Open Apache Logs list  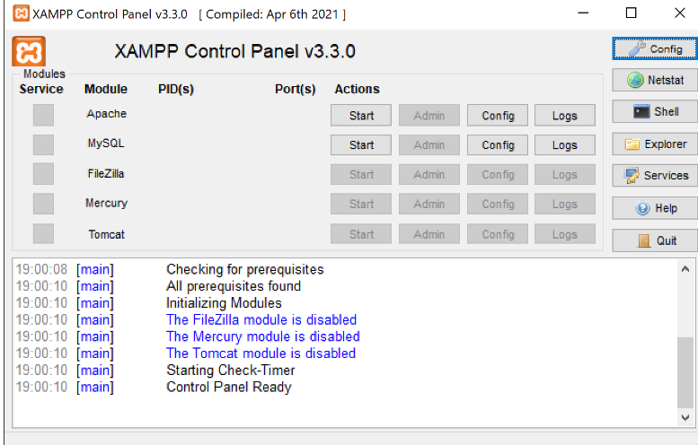pos(565,116)
